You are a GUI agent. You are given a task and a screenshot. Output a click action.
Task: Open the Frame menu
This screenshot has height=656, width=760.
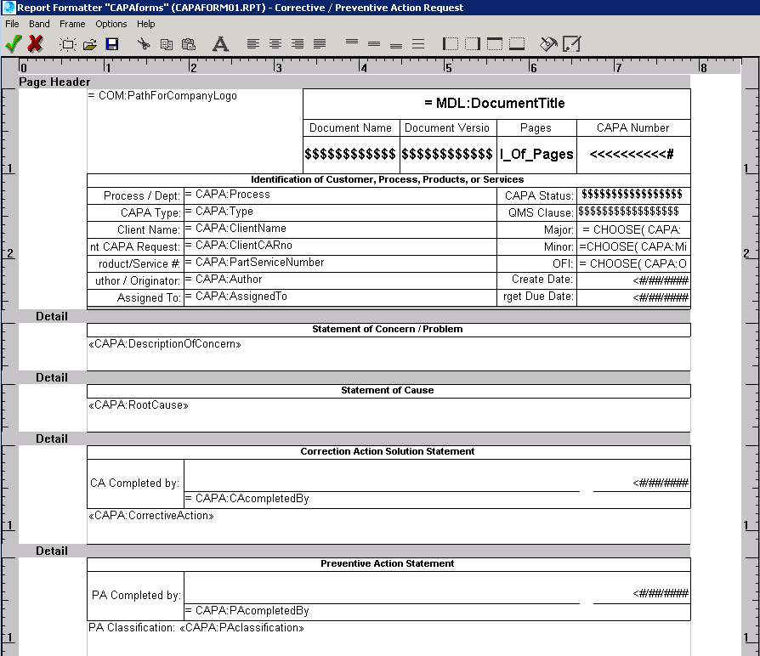point(72,24)
